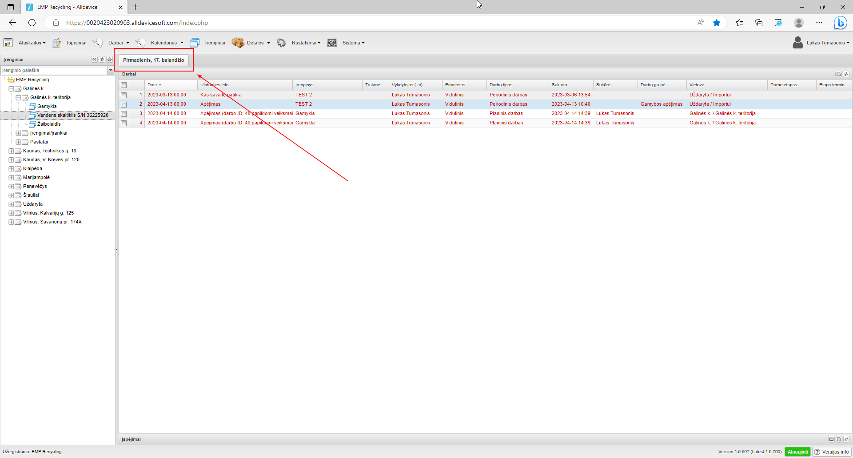
Task: Expand the Šiauliai tree node
Action: tap(11, 195)
